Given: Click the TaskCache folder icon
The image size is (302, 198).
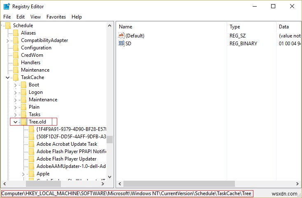Looking at the screenshot, I should (16, 77).
